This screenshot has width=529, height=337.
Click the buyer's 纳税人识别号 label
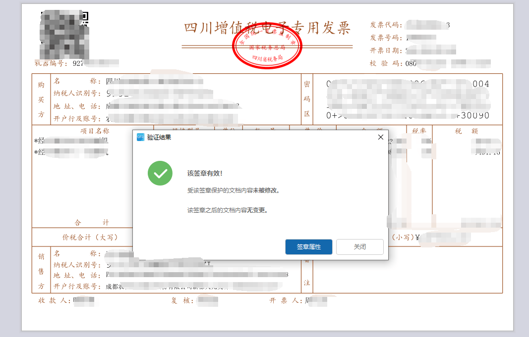click(x=77, y=93)
